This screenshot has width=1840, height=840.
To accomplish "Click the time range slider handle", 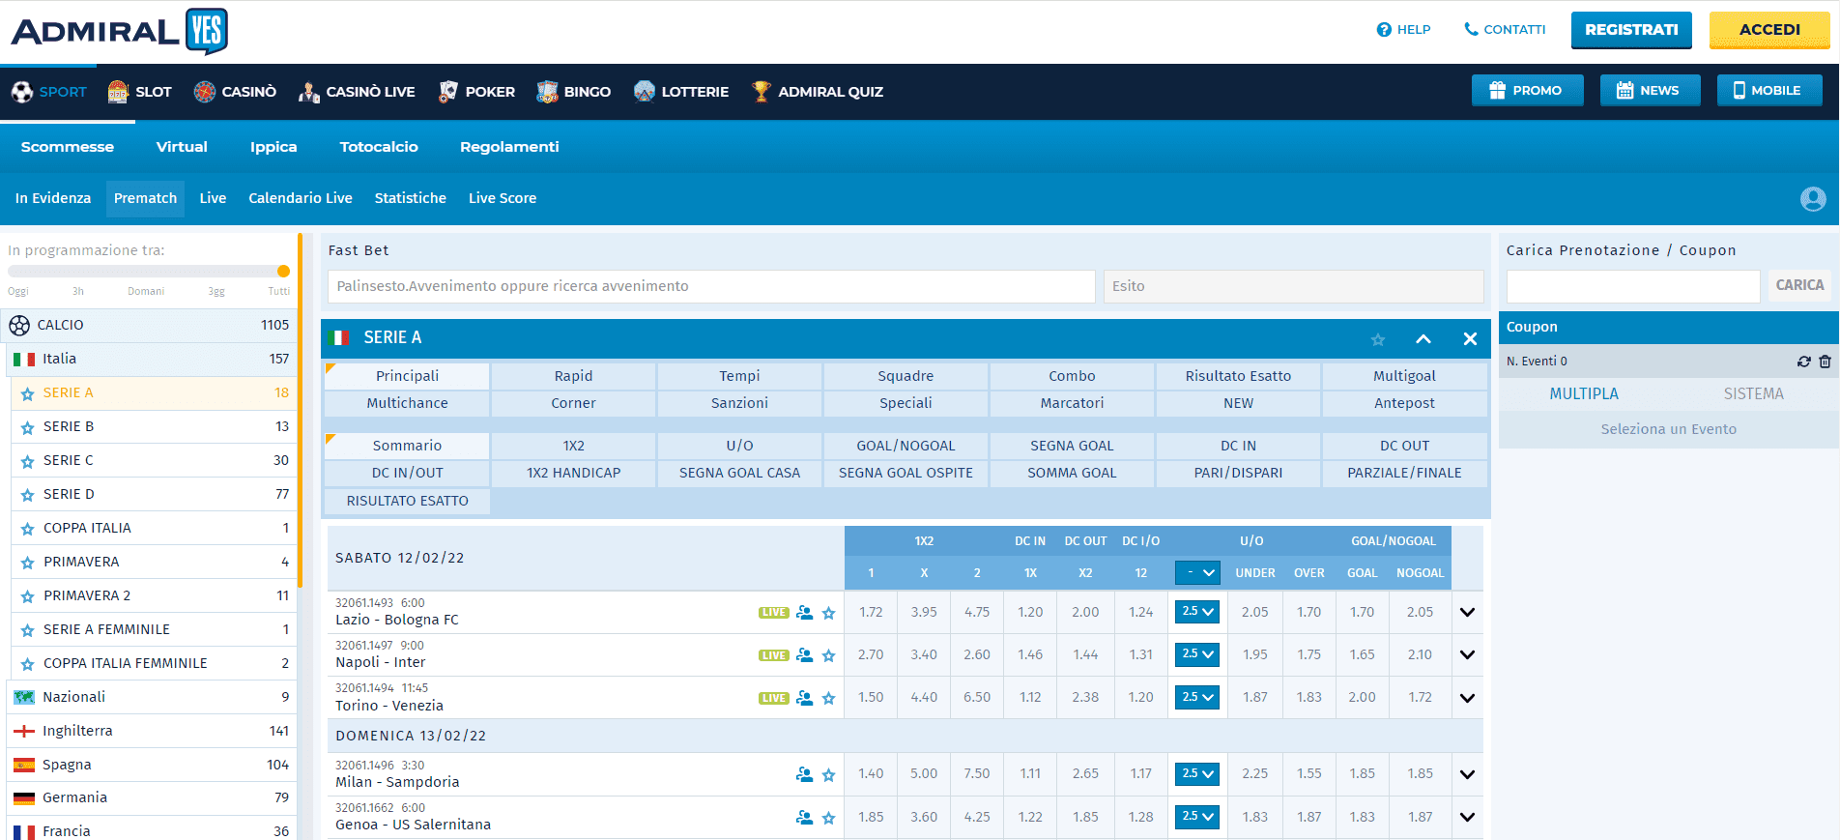I will [283, 272].
